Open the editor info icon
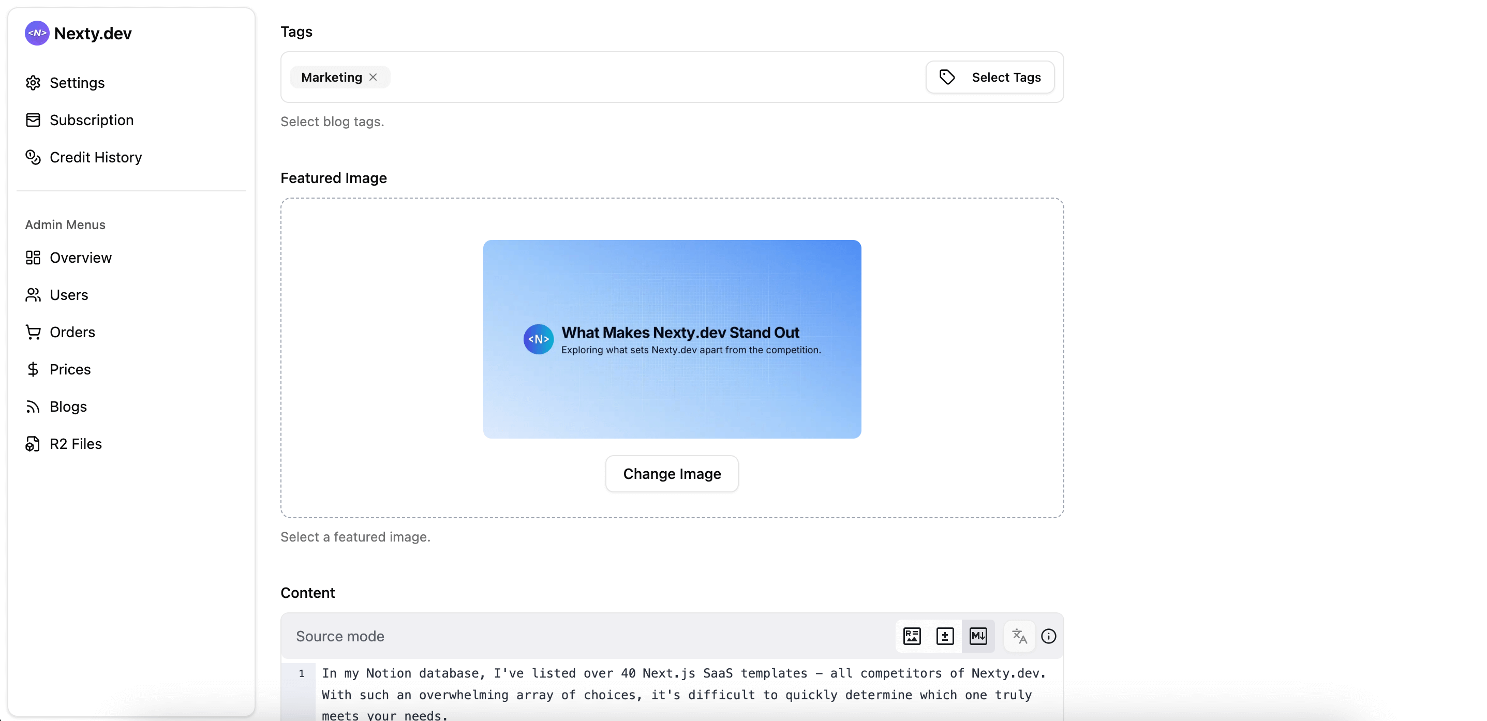Image resolution: width=1487 pixels, height=721 pixels. coord(1048,636)
